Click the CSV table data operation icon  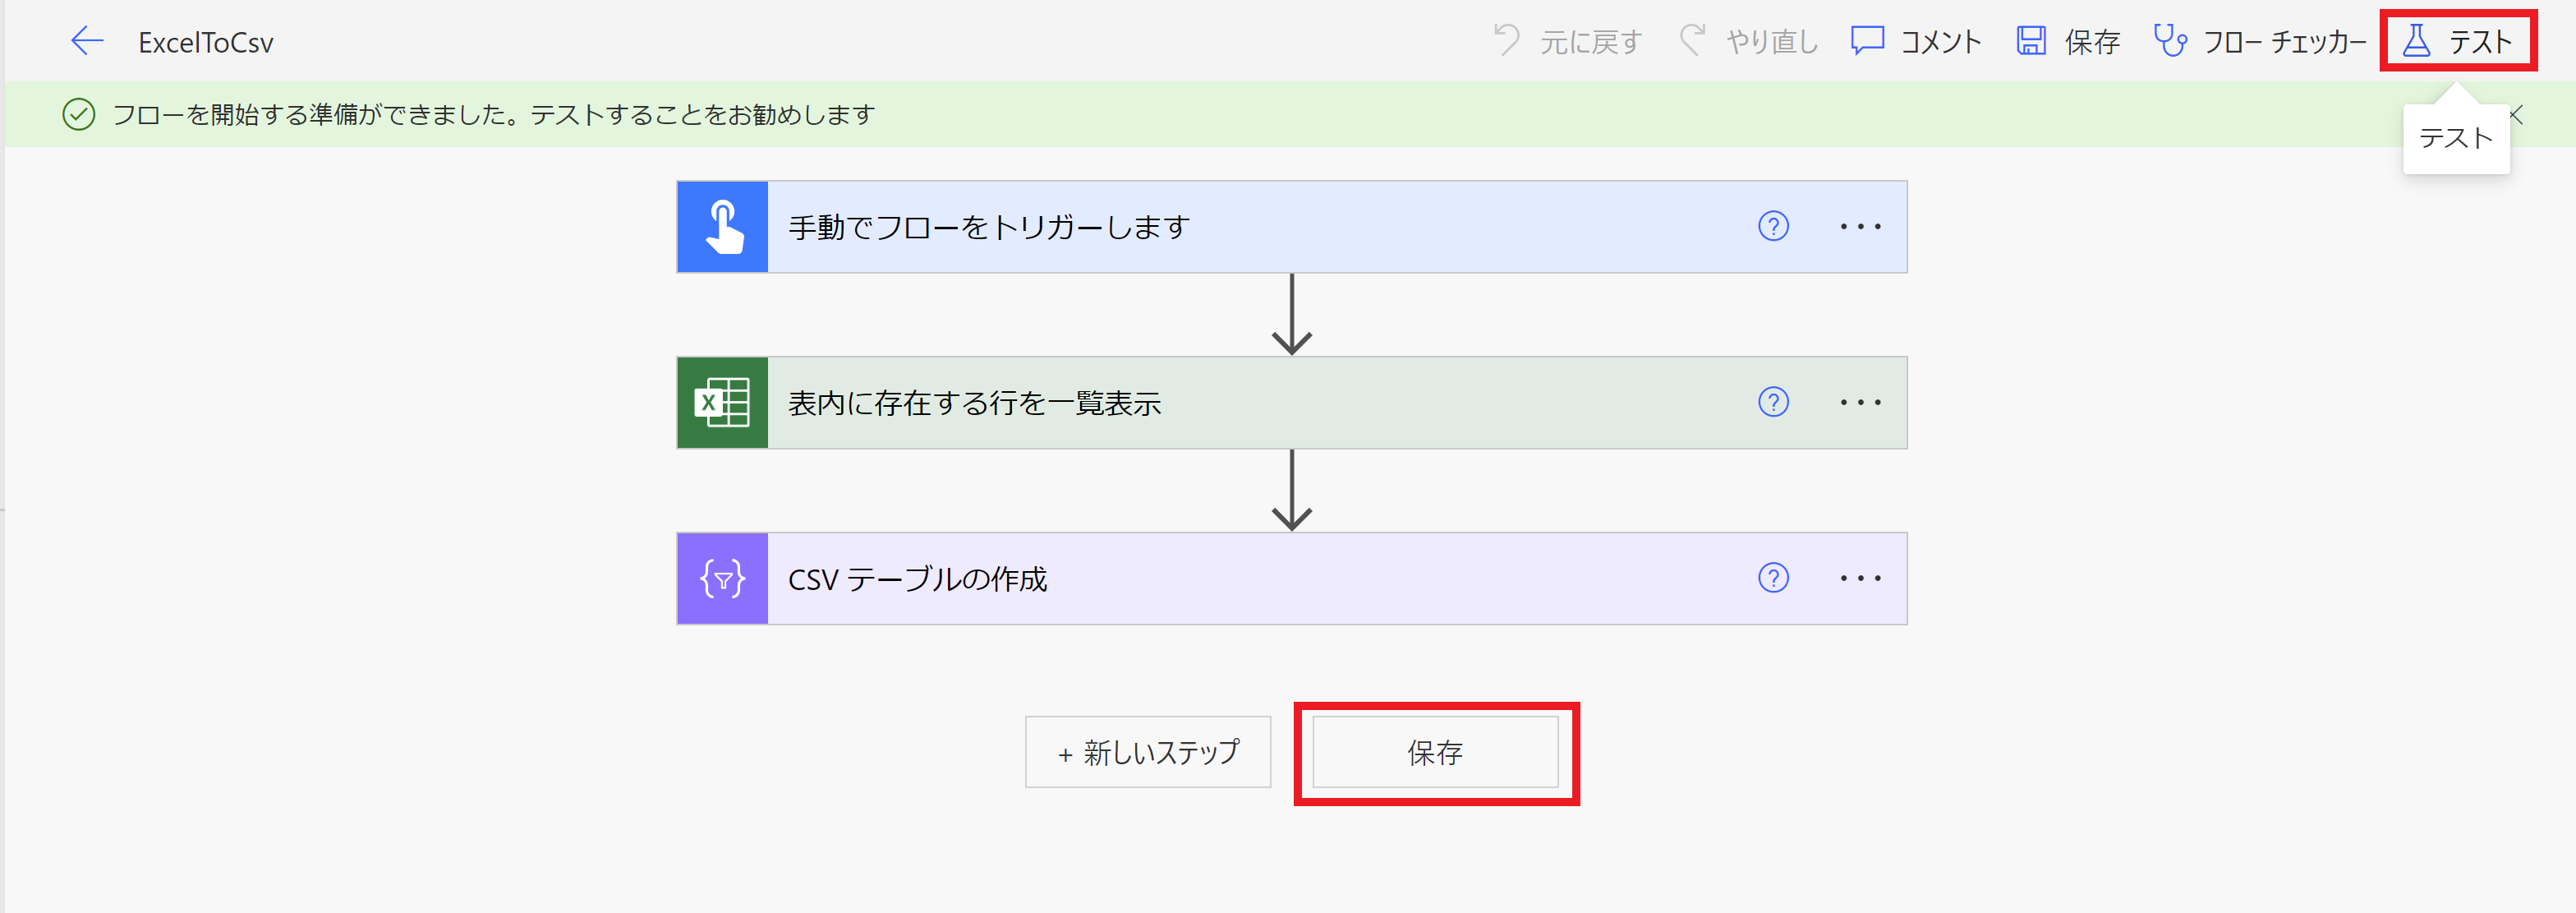[x=723, y=579]
